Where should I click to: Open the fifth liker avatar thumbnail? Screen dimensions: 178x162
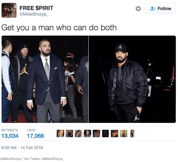[x=96, y=133]
